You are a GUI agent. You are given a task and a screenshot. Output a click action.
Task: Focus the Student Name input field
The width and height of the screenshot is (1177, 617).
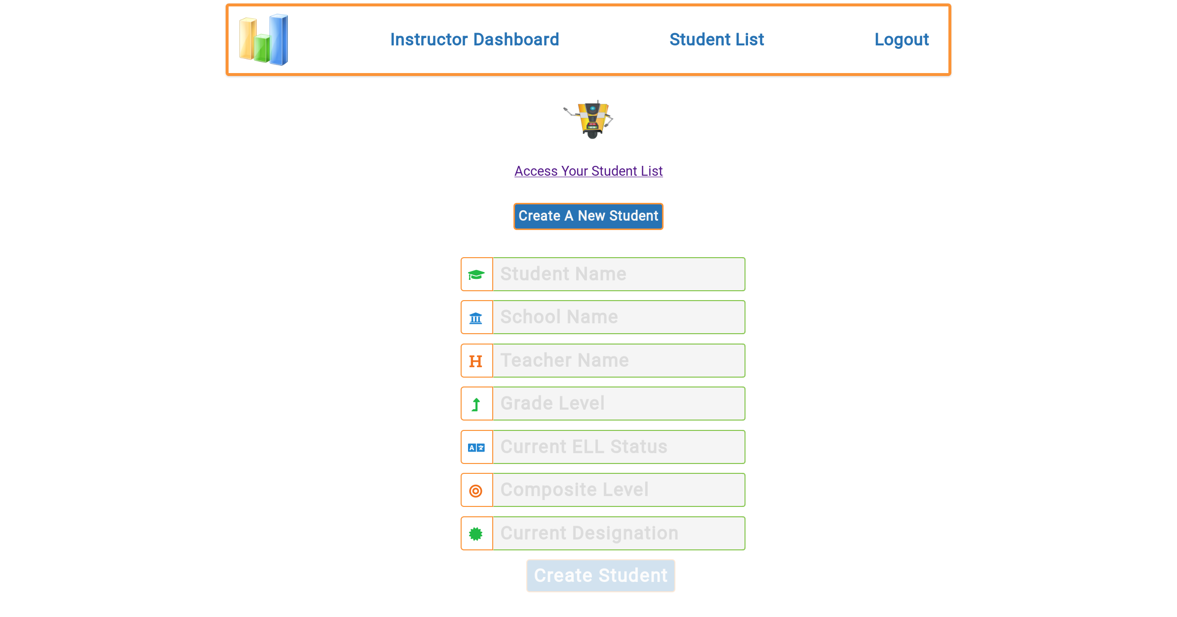click(619, 274)
